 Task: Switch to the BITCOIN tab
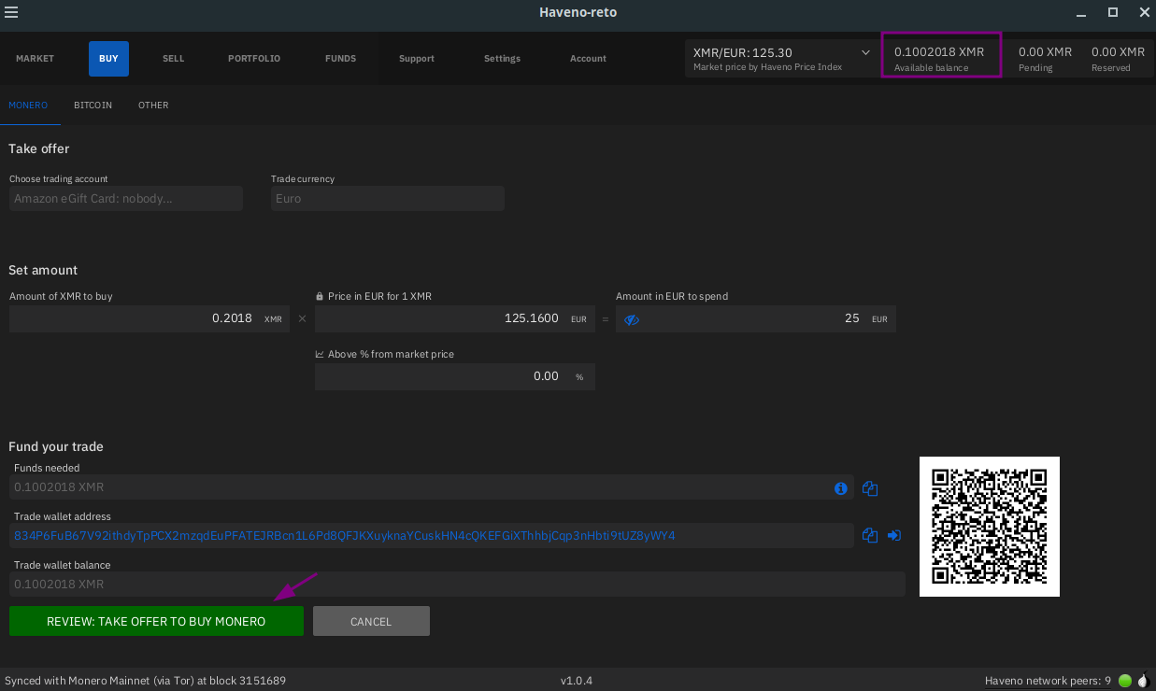pos(93,106)
